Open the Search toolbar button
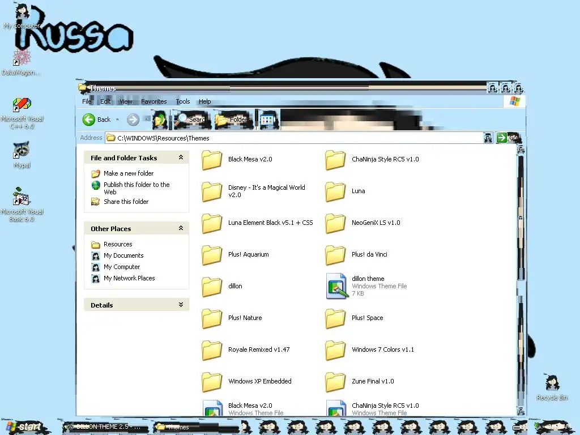 click(192, 120)
